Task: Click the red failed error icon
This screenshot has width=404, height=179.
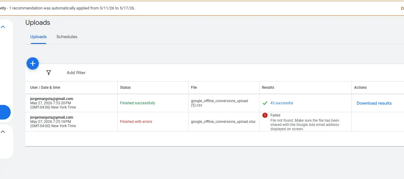Action: tap(265, 115)
